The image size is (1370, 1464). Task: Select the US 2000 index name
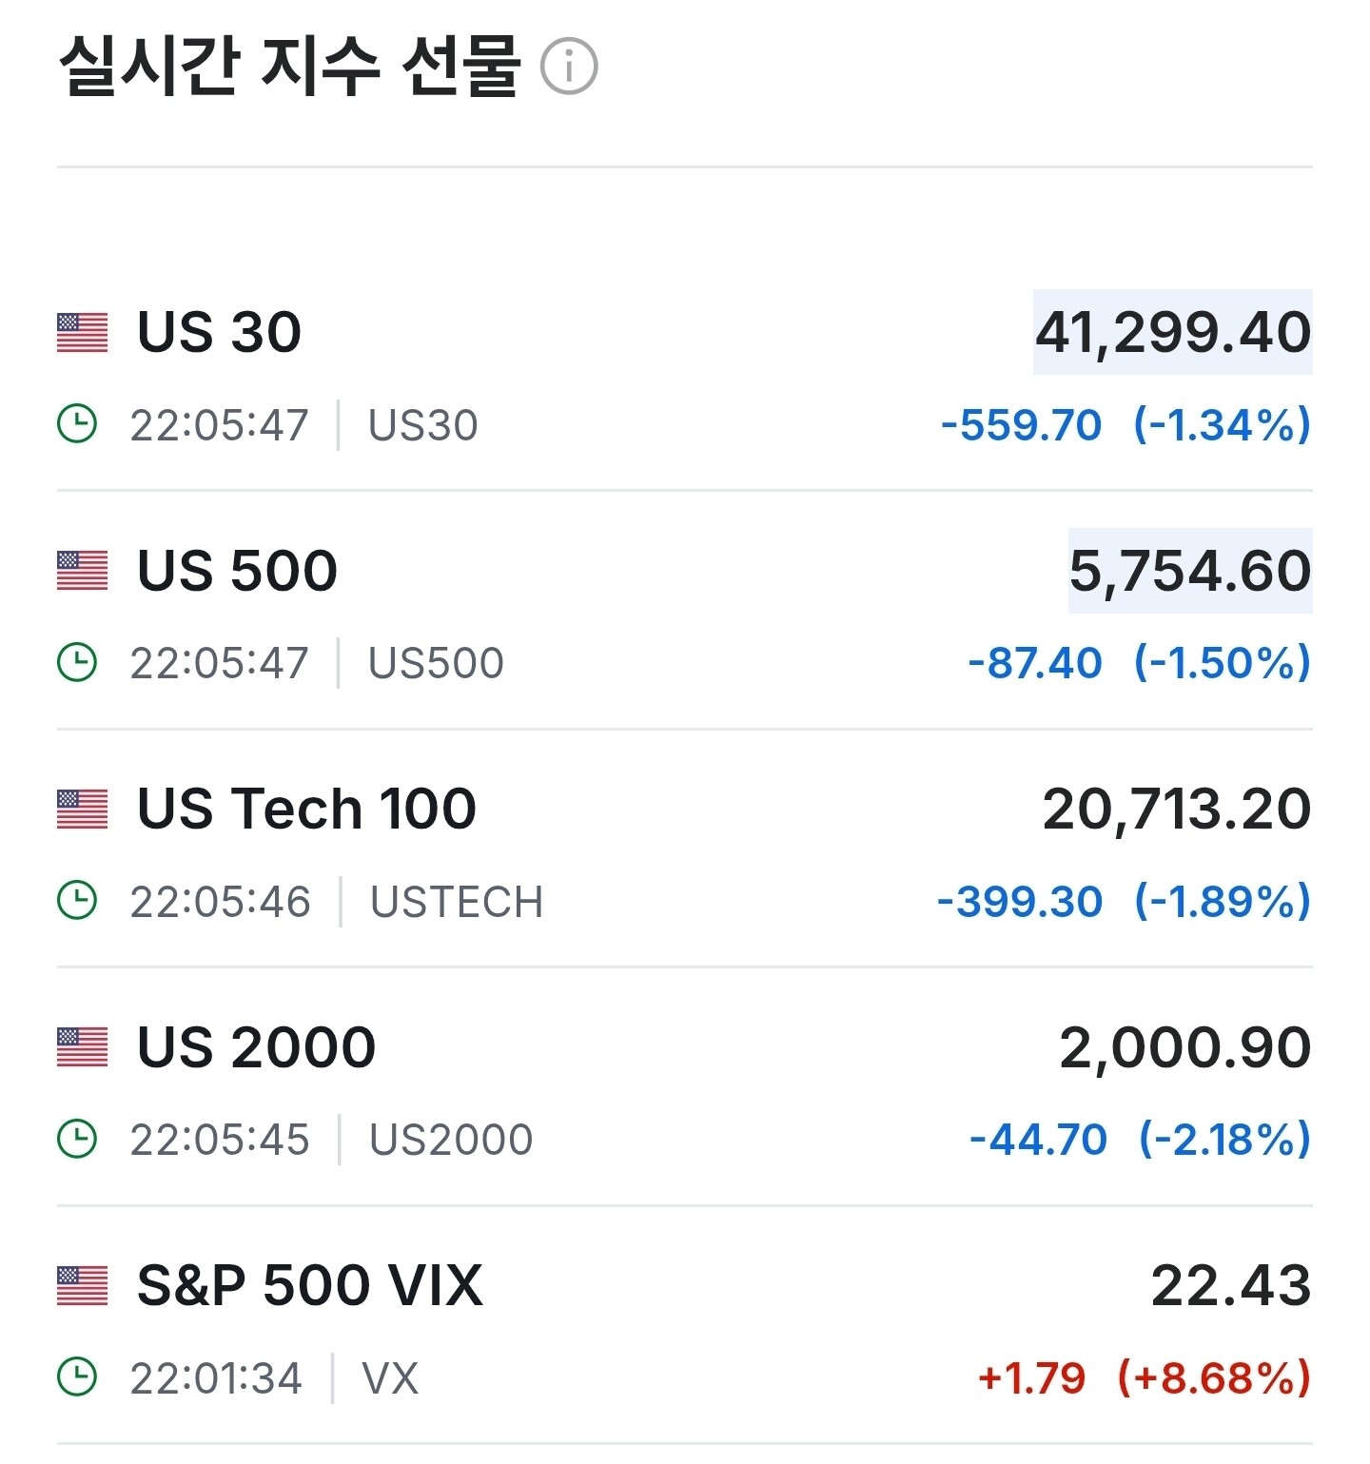256,1047
